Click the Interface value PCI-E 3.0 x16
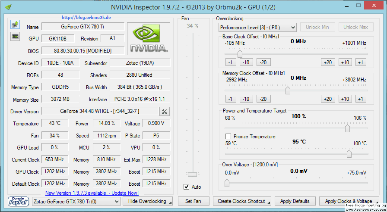 140,99
